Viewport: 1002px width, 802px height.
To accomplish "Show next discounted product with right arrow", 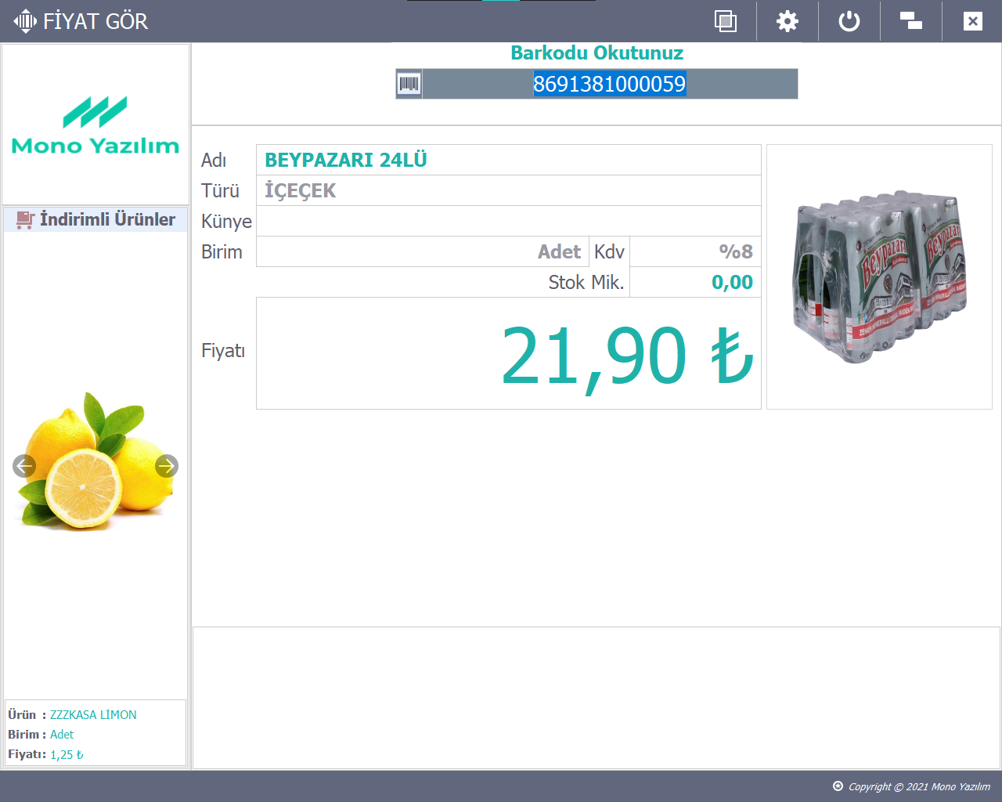I will [166, 466].
